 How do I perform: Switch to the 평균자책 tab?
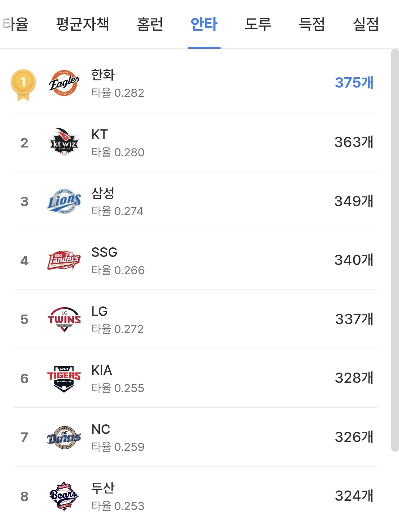coord(83,24)
